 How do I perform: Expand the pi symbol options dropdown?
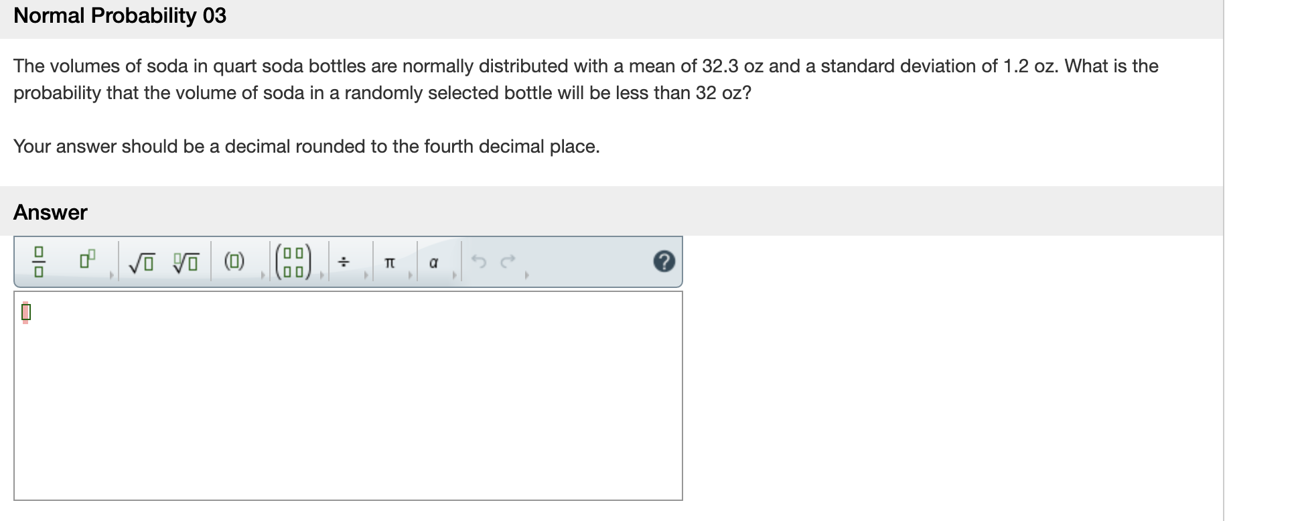click(x=410, y=274)
